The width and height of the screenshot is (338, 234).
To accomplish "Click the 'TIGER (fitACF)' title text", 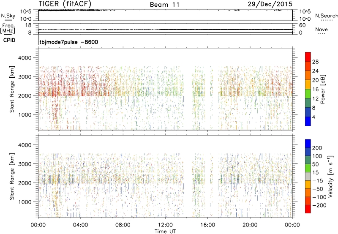I will pyautogui.click(x=65, y=4).
